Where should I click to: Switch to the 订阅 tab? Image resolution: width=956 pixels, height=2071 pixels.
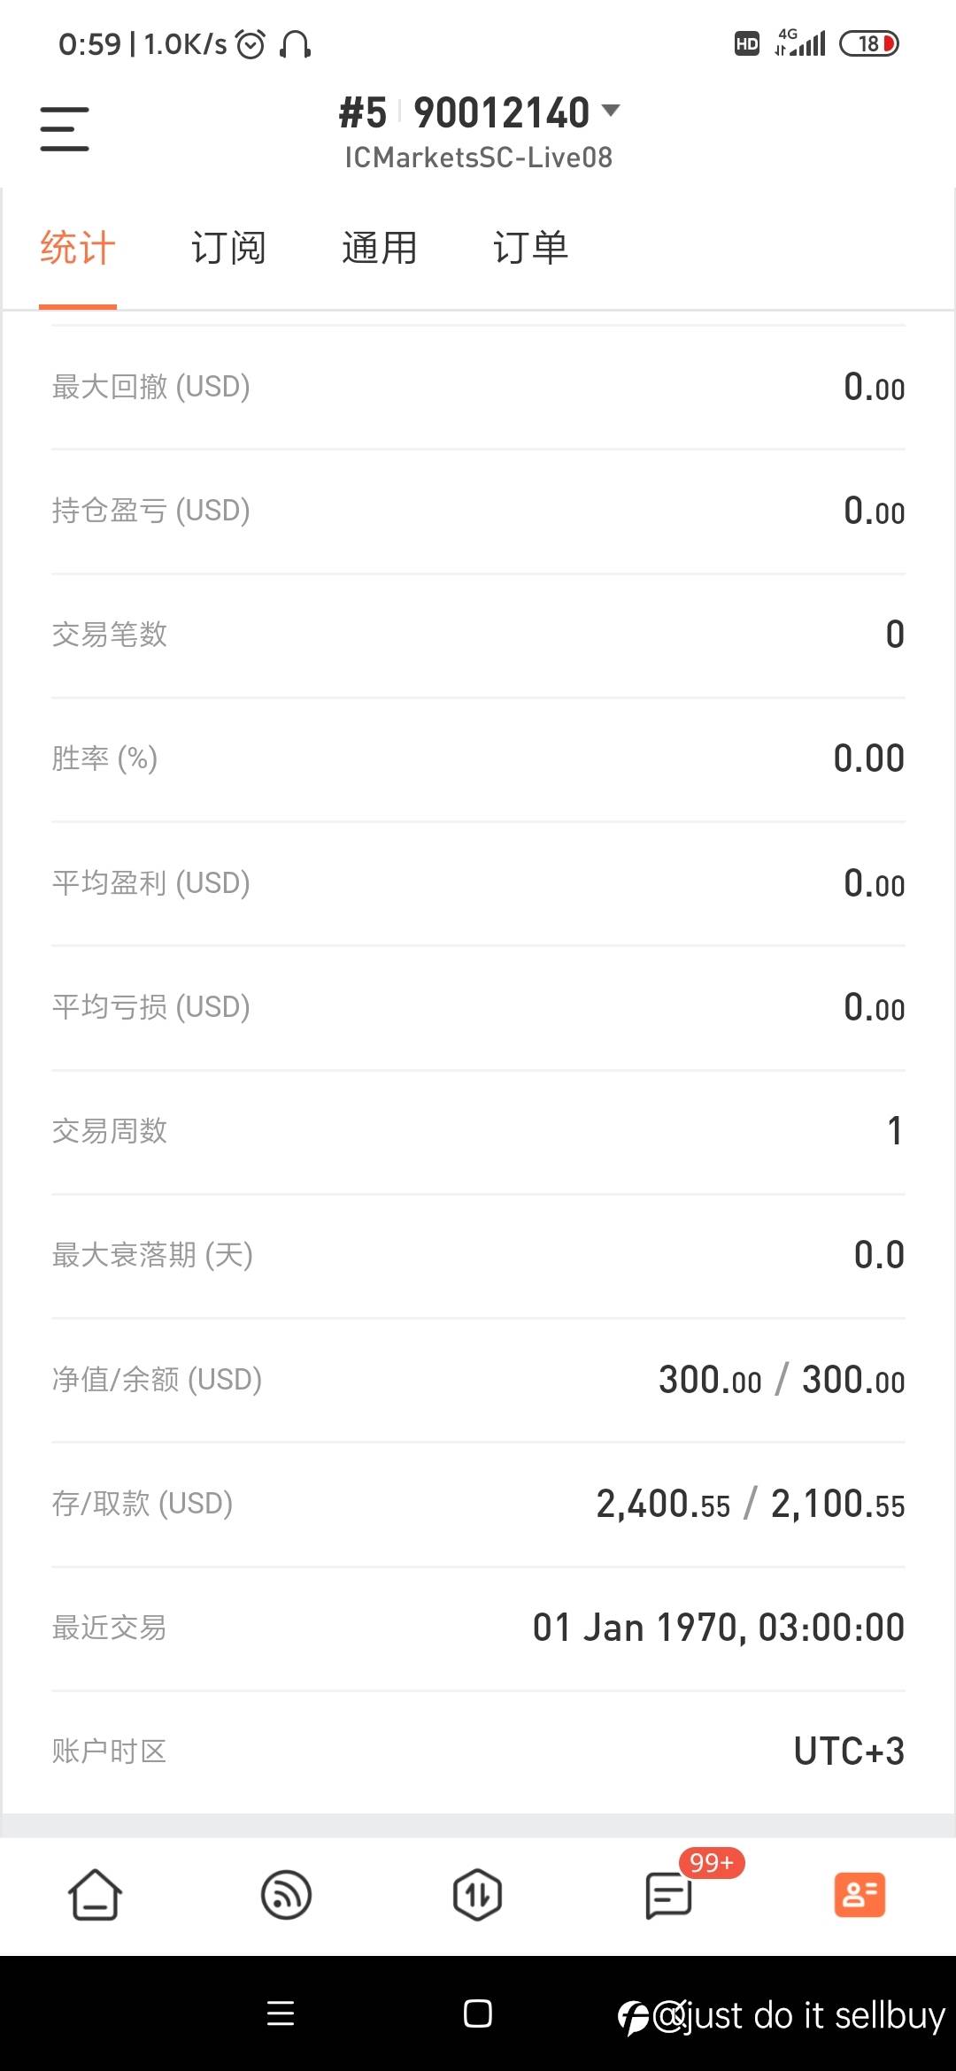click(x=228, y=248)
